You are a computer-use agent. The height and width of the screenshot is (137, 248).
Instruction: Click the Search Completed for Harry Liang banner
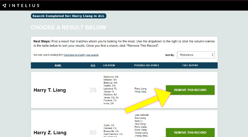[x=69, y=16]
